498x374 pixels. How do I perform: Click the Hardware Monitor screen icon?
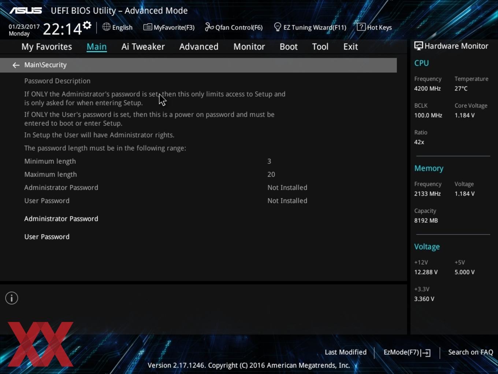tap(419, 46)
